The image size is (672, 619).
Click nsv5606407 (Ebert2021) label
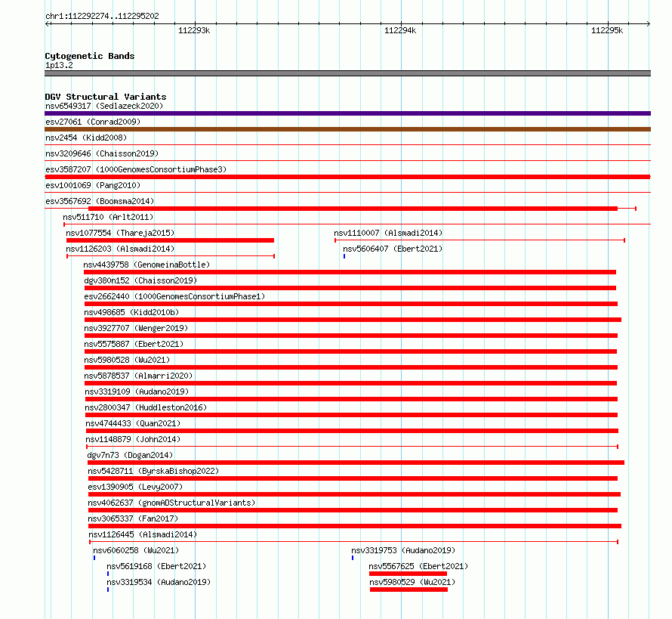(393, 249)
